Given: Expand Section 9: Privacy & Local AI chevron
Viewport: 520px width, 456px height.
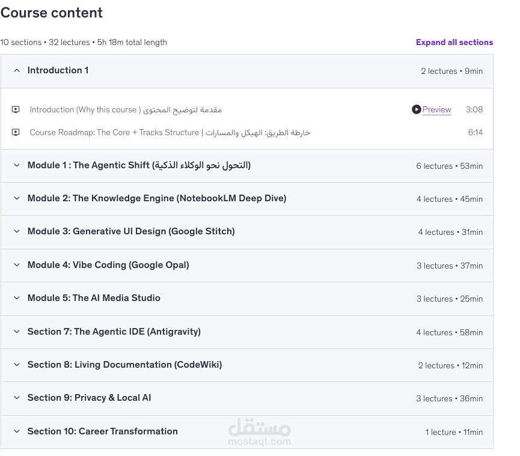Looking at the screenshot, I should click(16, 398).
